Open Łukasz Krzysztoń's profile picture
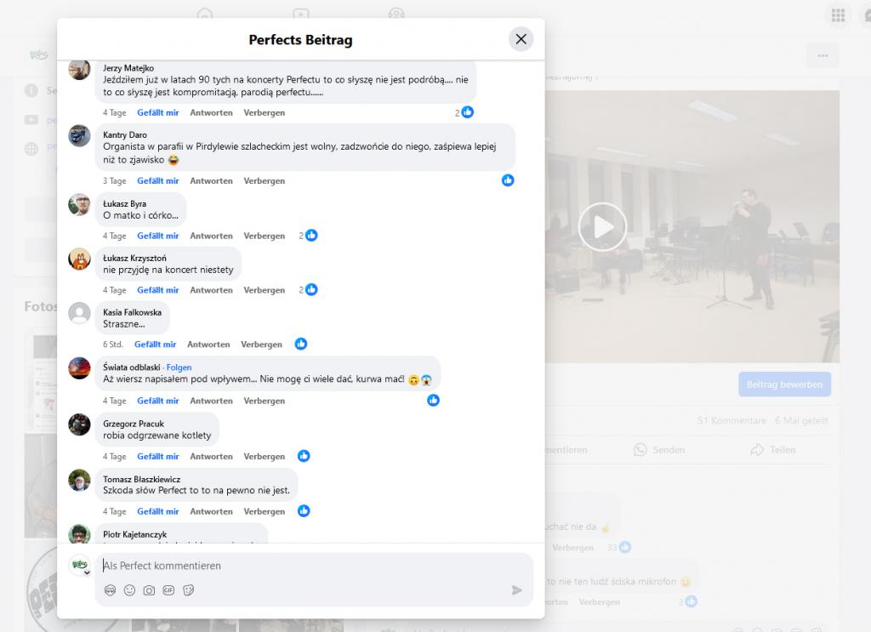This screenshot has height=632, width=871. click(79, 259)
